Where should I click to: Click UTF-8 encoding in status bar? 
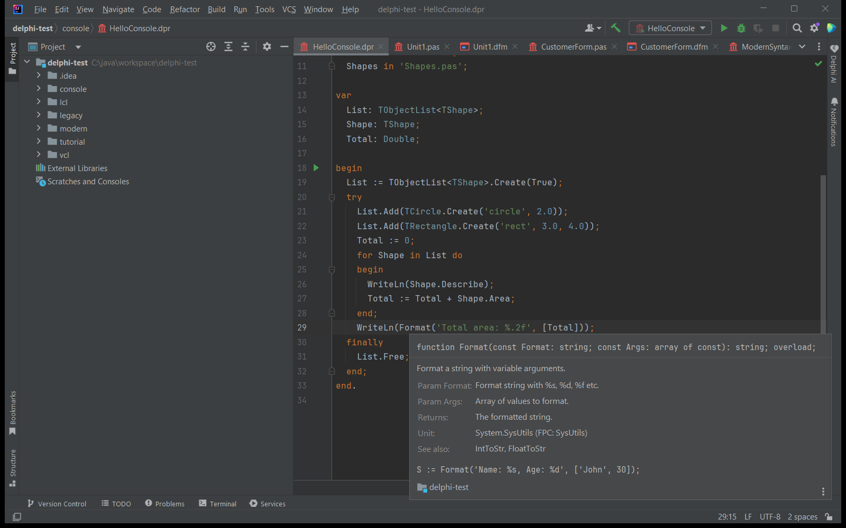(x=770, y=517)
